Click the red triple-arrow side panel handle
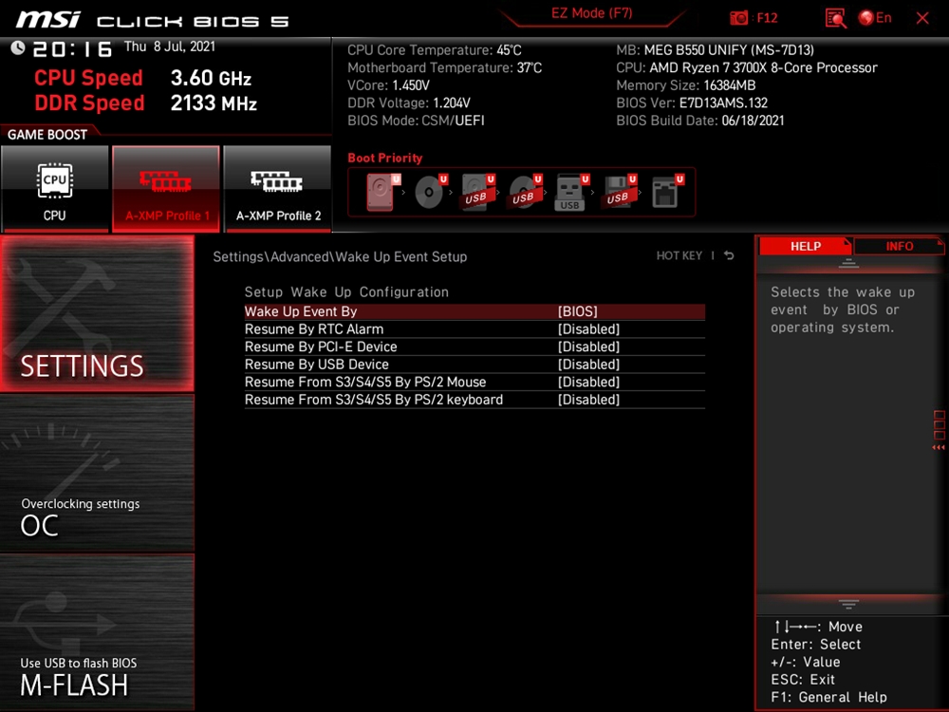Screen dimensions: 949x712 point(939,447)
